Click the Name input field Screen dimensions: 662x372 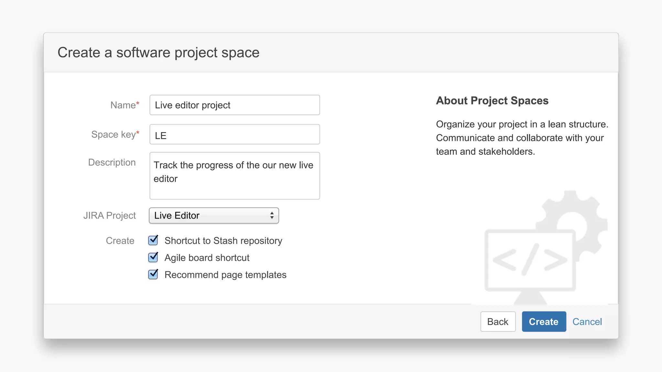[235, 105]
